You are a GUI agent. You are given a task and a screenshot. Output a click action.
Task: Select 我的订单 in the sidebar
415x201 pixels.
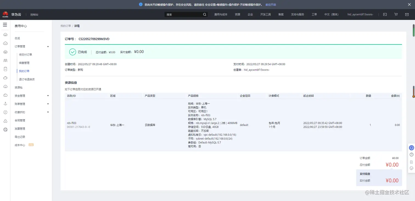pyautogui.click(x=24, y=71)
